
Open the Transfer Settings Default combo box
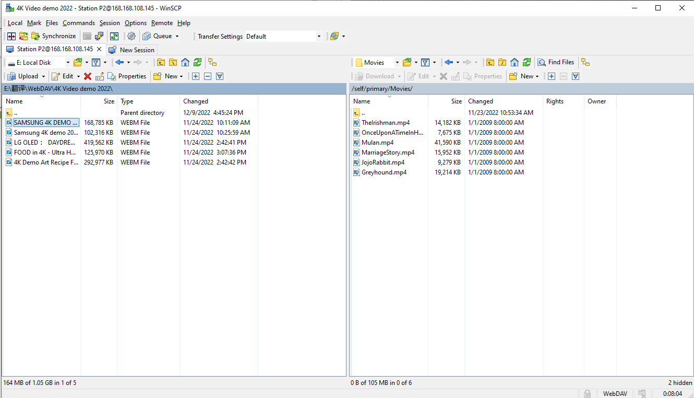click(x=283, y=36)
